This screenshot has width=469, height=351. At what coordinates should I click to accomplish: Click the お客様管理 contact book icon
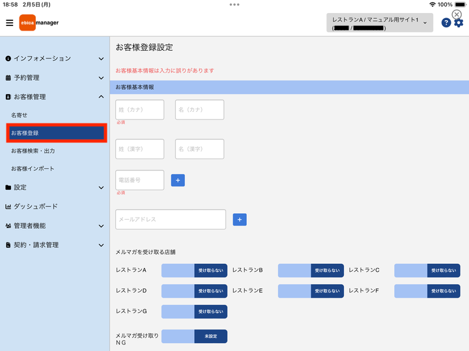tap(8, 97)
